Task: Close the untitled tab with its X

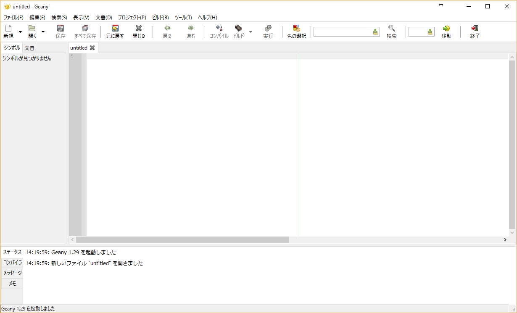Action: click(92, 48)
